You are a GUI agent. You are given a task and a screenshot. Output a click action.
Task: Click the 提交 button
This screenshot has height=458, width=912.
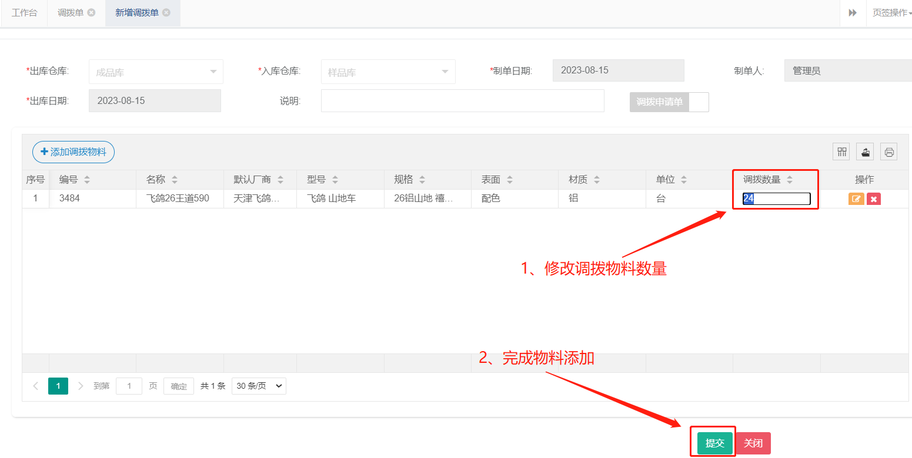[x=714, y=443]
